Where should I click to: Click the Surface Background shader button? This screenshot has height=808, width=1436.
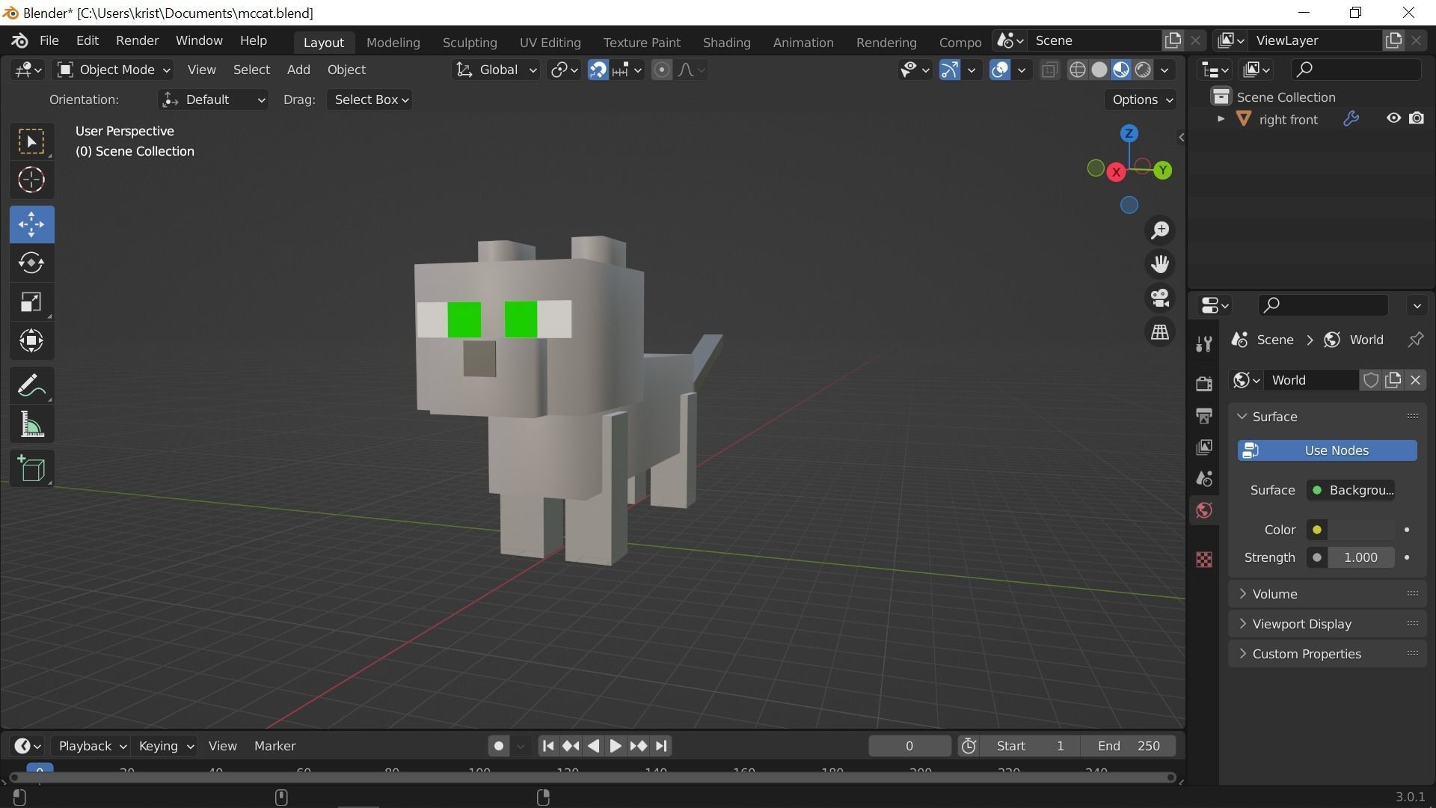pyautogui.click(x=1351, y=490)
